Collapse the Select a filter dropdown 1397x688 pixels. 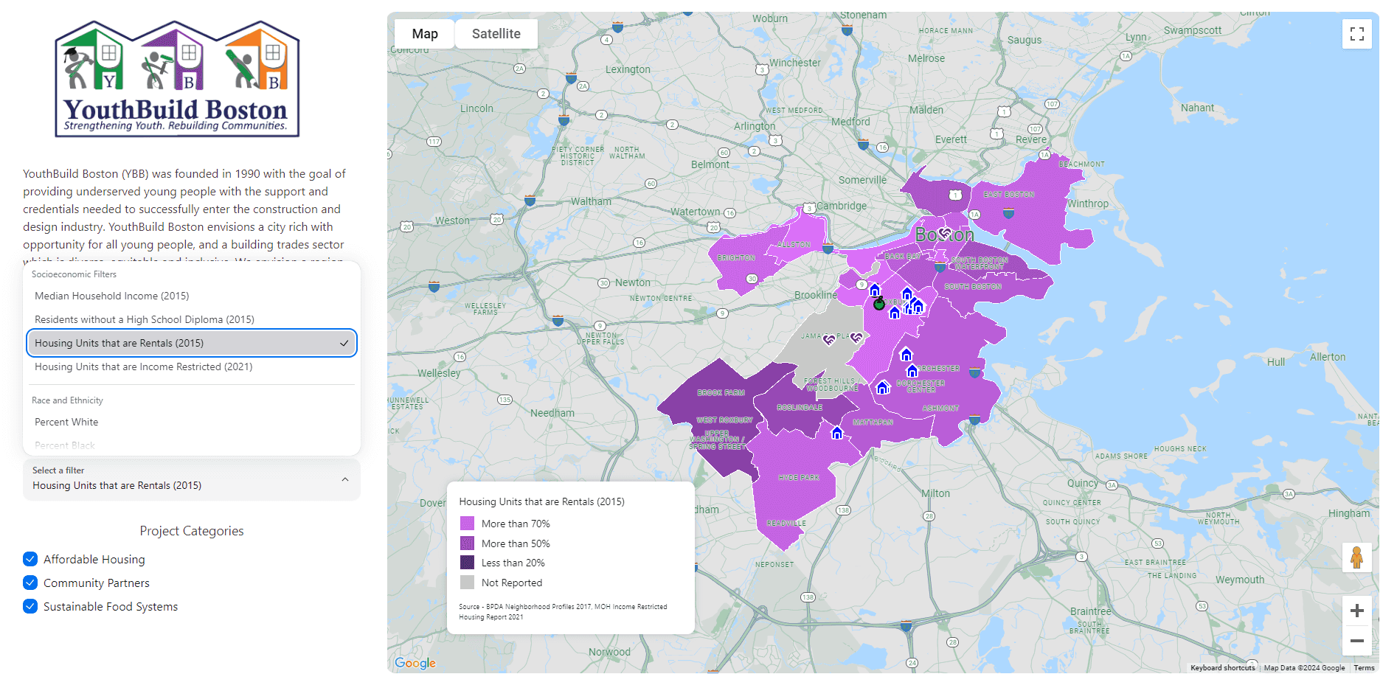click(192, 479)
